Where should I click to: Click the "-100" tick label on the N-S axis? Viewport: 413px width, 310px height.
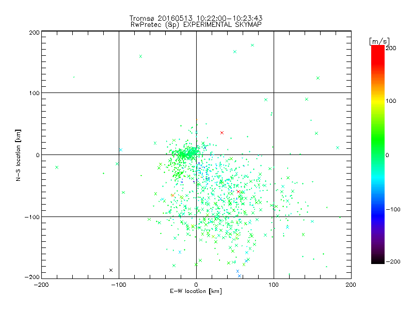32,217
